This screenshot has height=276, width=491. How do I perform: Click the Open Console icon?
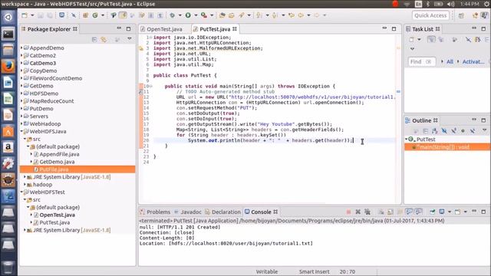click(x=457, y=212)
